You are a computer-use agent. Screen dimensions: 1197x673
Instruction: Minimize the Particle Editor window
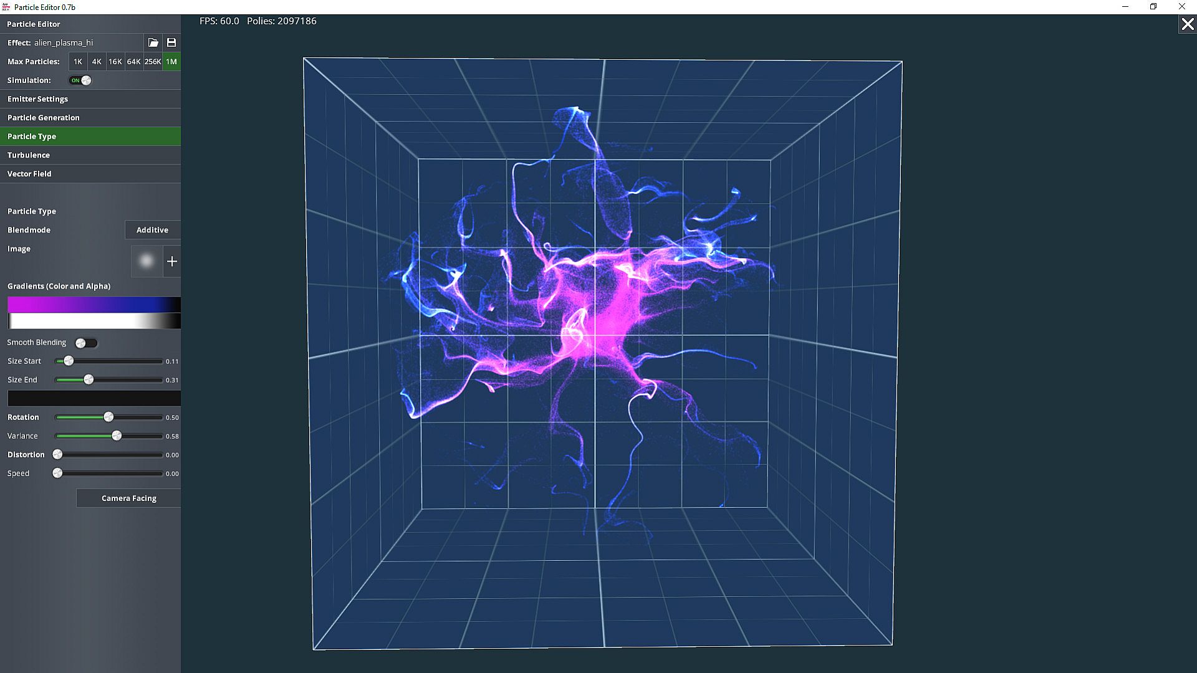[1125, 7]
